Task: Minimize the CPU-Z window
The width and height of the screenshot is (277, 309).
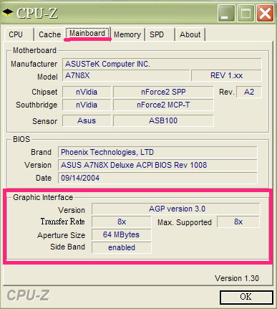Action: pos(225,14)
